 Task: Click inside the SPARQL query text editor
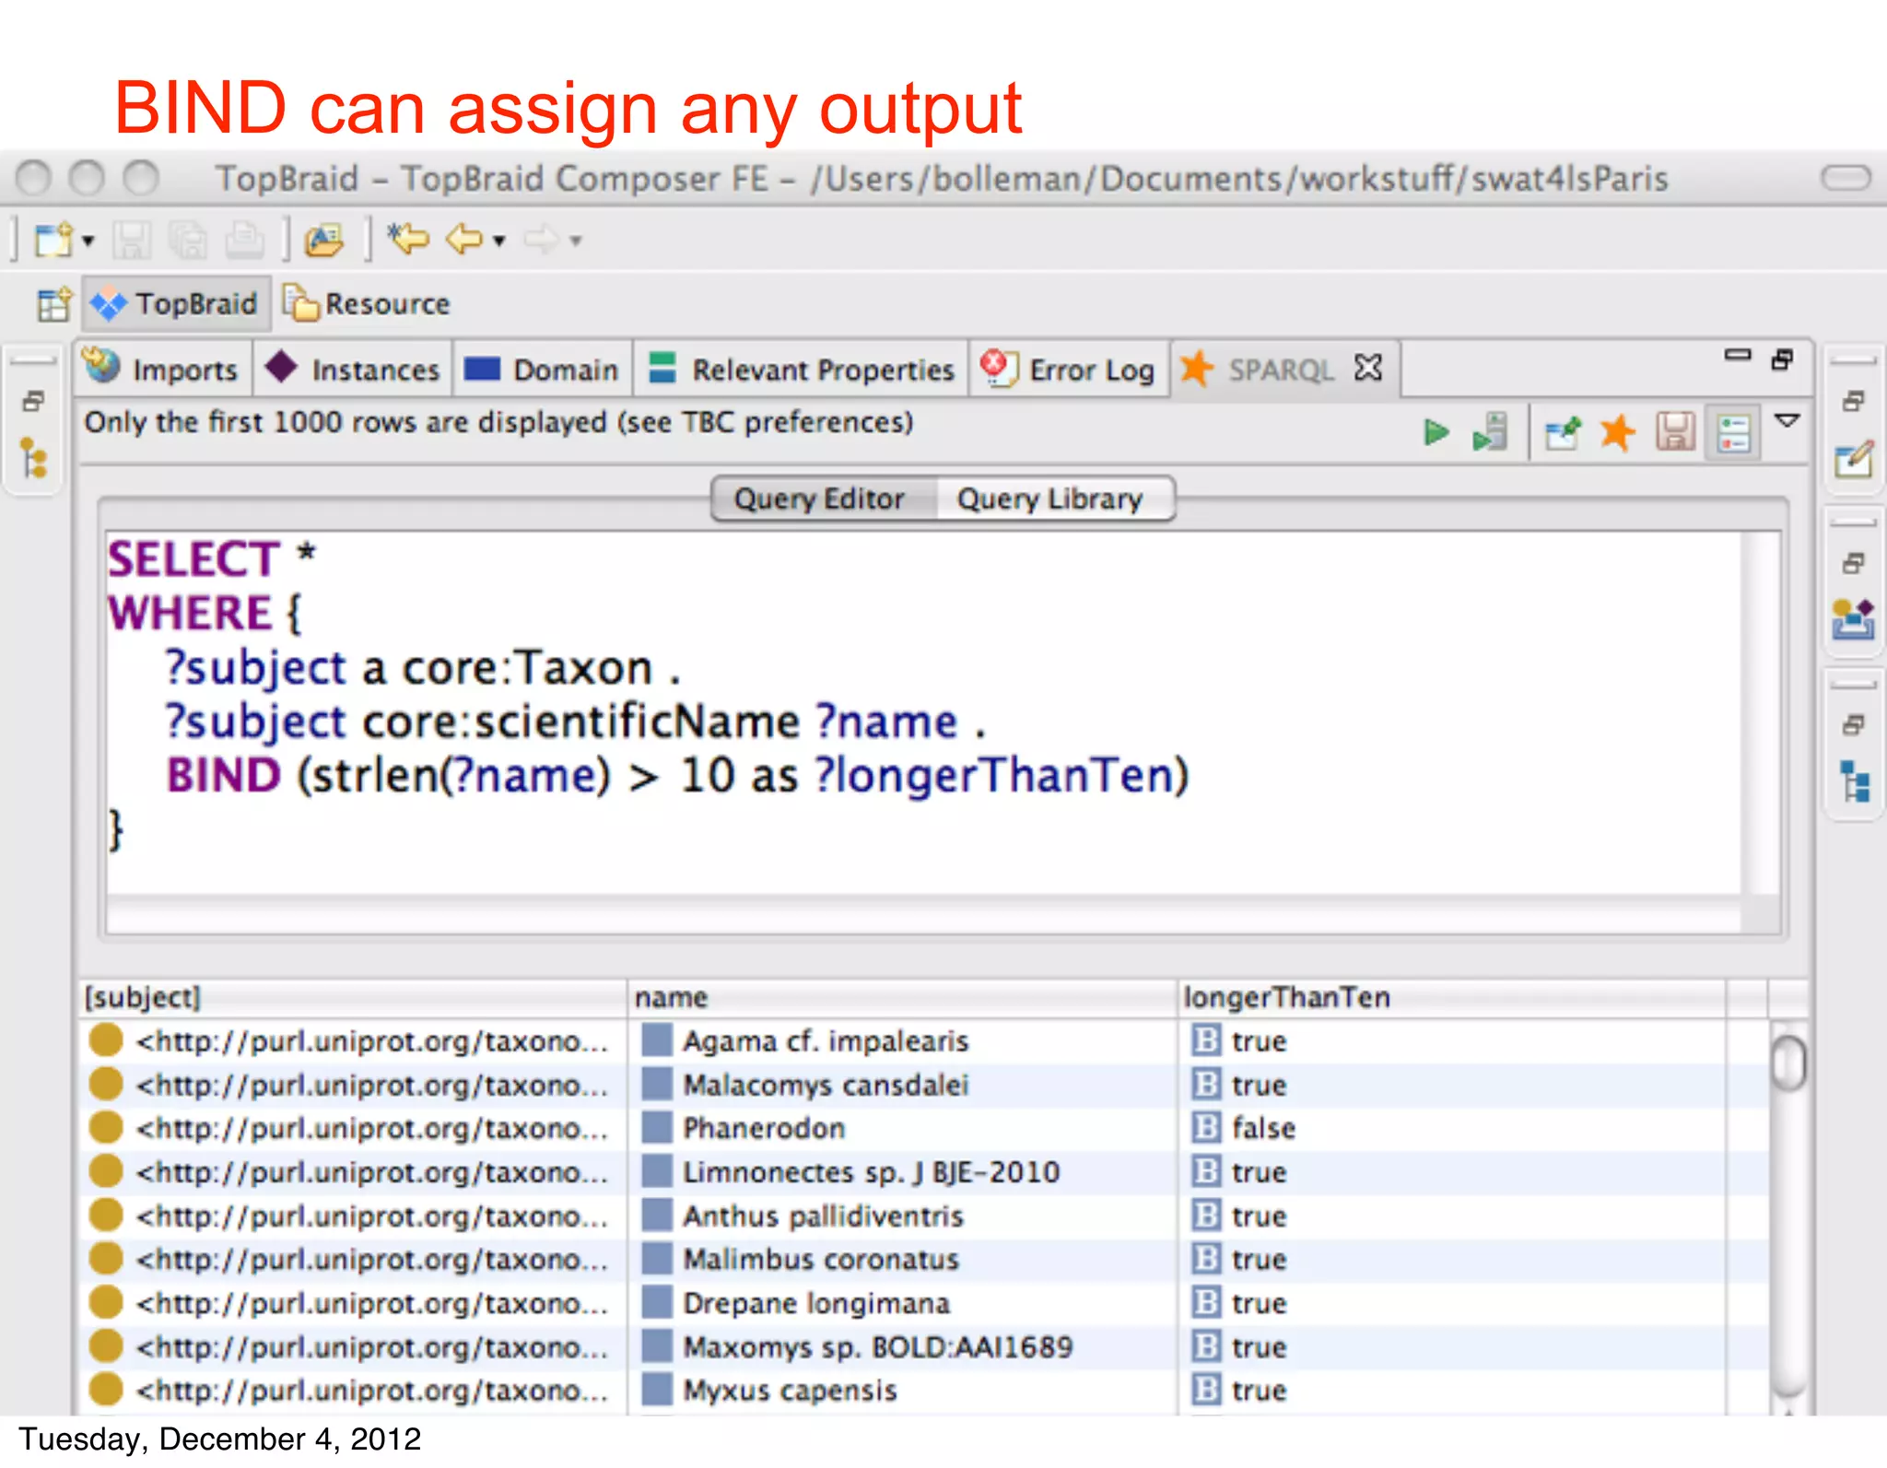923,712
